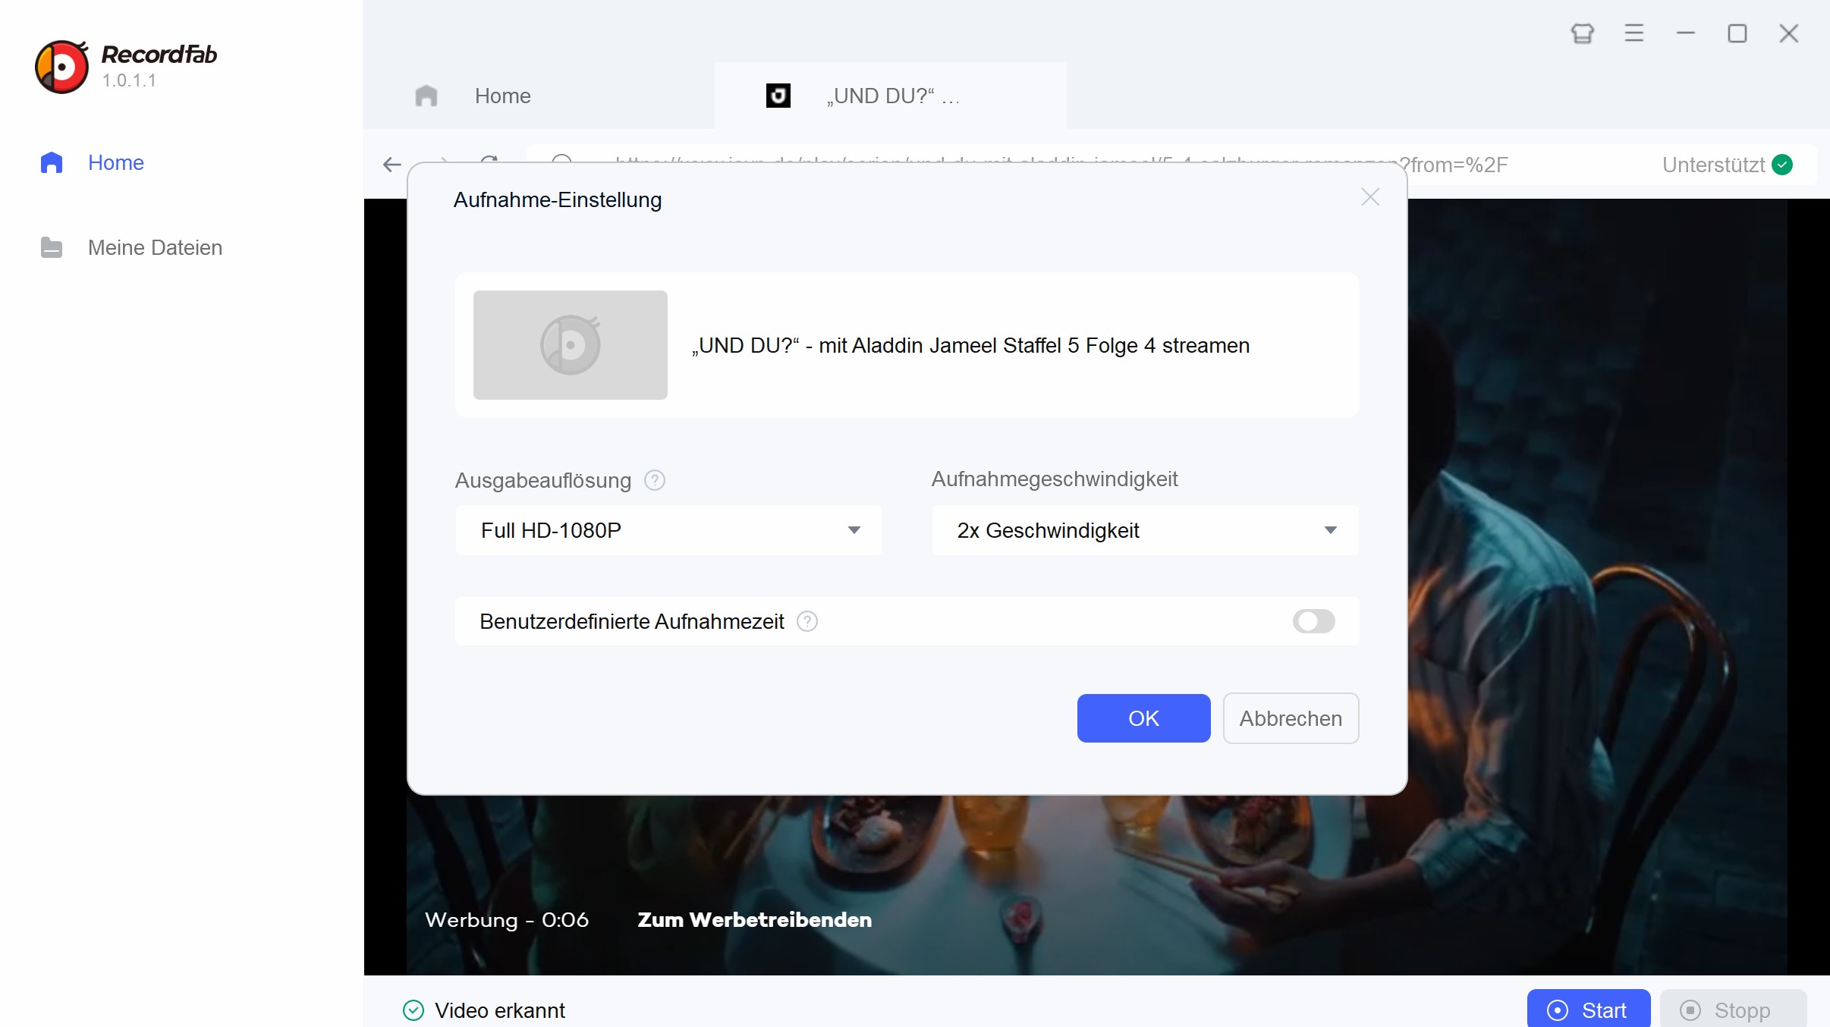Maximize the RecordFab window
Viewport: 1830px width, 1027px height.
coord(1737,33)
